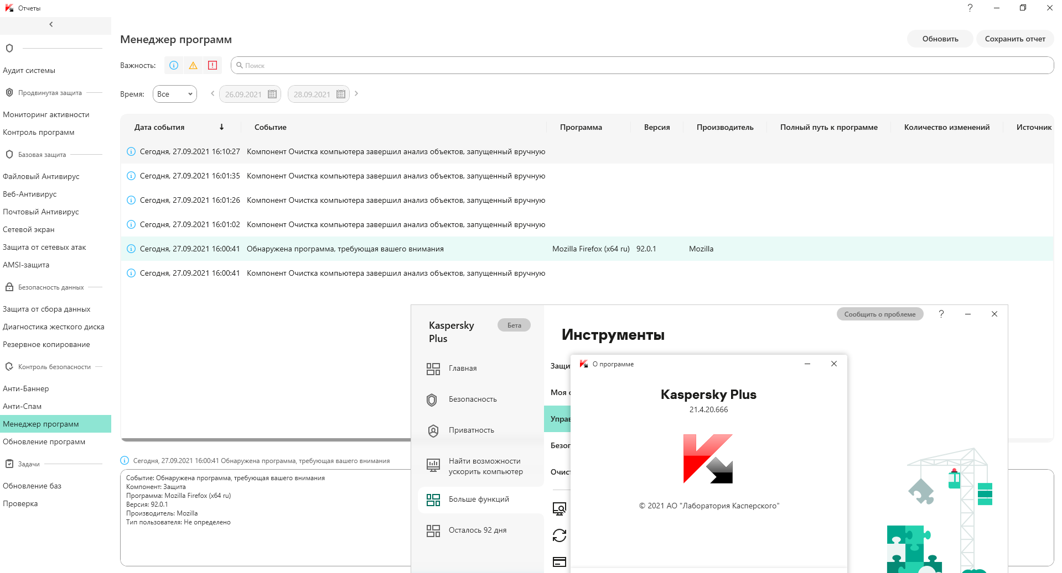This screenshot has width=1062, height=573.
Task: Click Сохранить отчет button
Action: click(x=1015, y=39)
